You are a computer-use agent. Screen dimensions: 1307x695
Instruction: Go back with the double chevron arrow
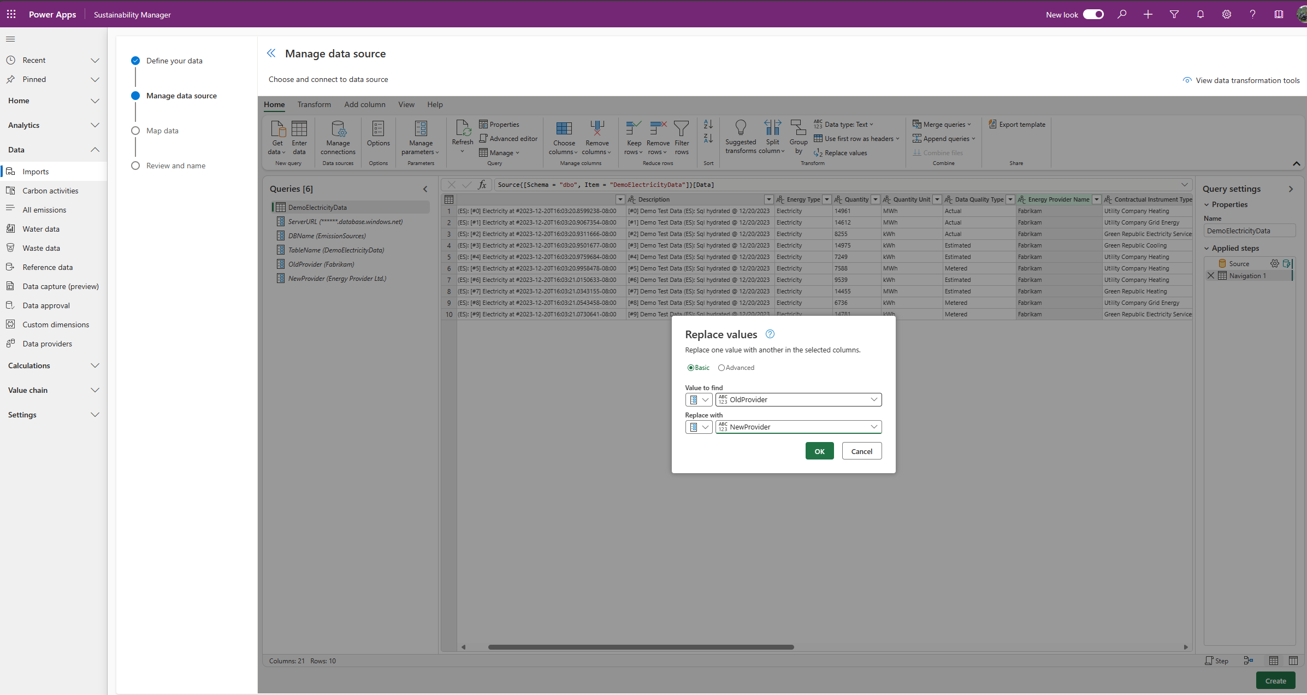tap(271, 53)
